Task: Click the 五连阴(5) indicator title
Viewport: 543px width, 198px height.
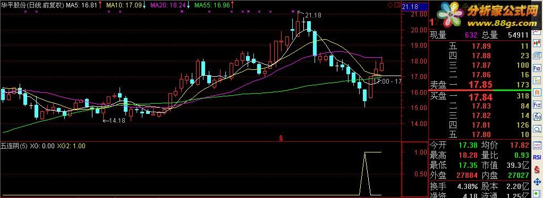Action: point(14,146)
